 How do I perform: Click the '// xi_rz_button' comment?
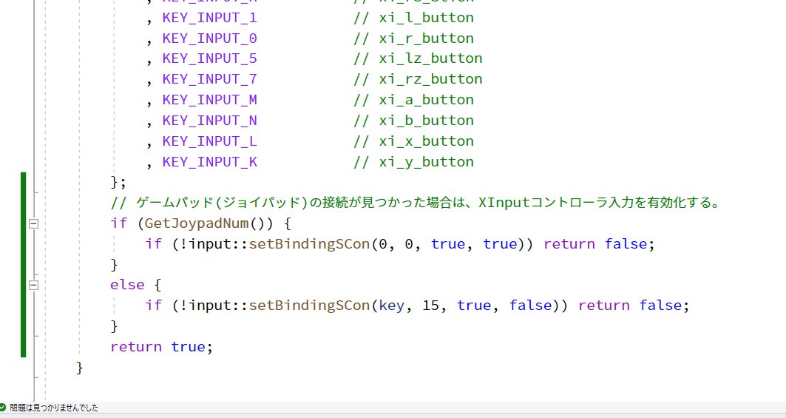(418, 79)
